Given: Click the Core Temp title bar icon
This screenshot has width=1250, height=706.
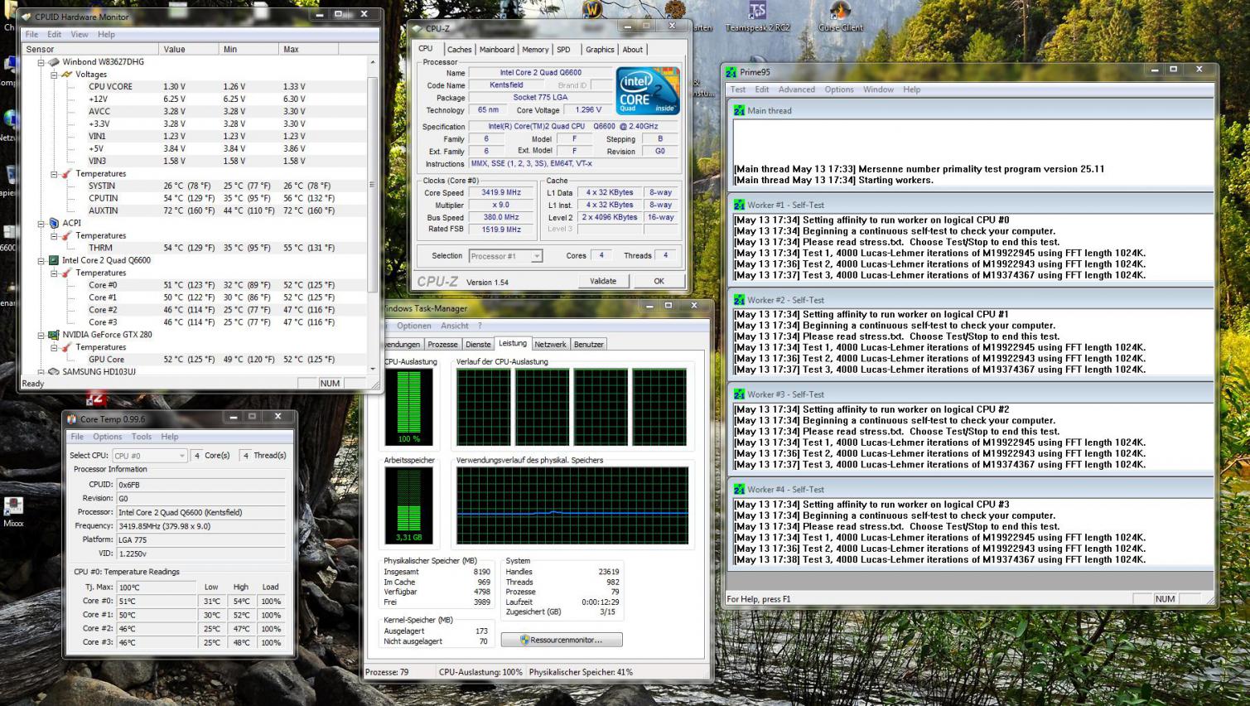Looking at the screenshot, I should [x=72, y=419].
